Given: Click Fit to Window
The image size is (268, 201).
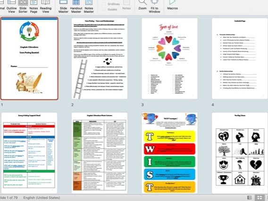Looking at the screenshot, I should [154, 7].
